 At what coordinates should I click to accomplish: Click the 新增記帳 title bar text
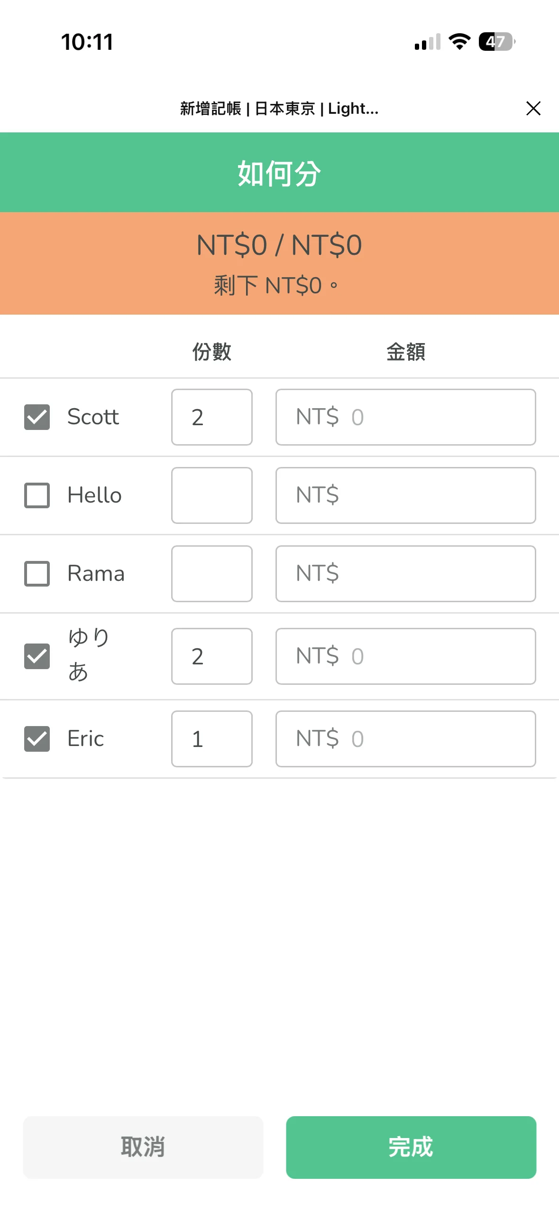pyautogui.click(x=279, y=108)
